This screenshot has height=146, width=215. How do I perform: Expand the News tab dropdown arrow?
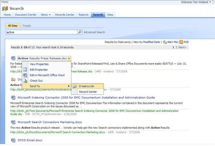[50, 15]
